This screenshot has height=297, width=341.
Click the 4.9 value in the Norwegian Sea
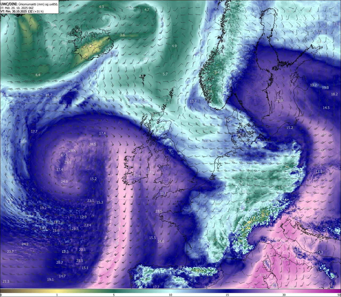[x=174, y=46]
